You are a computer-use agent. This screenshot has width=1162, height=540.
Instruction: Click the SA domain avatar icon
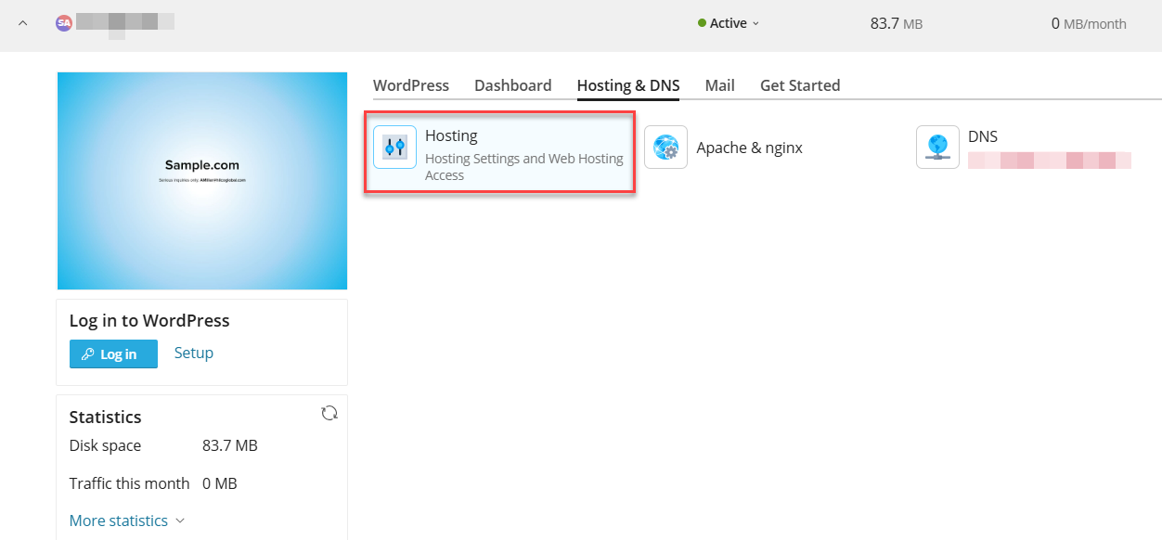63,23
